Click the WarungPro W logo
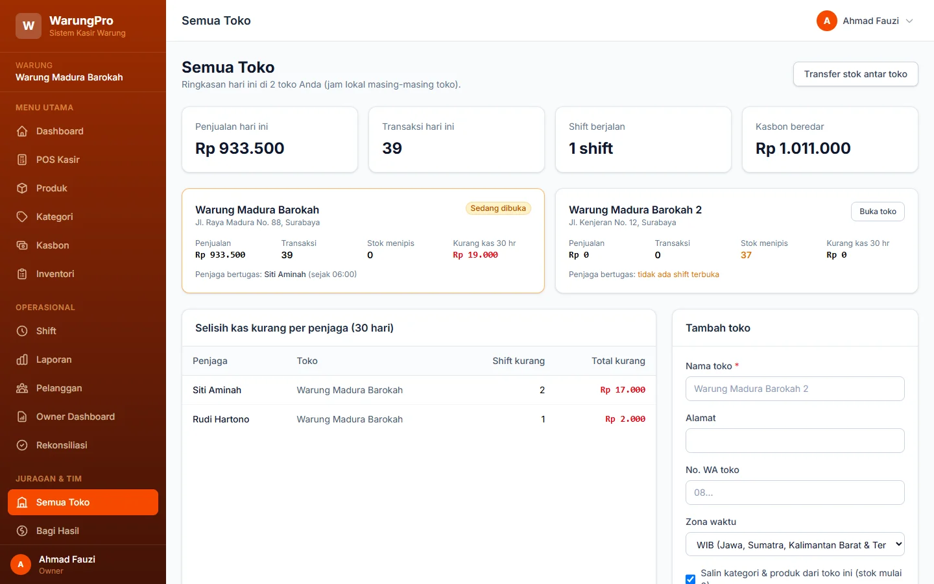This screenshot has height=584, width=934. point(29,26)
